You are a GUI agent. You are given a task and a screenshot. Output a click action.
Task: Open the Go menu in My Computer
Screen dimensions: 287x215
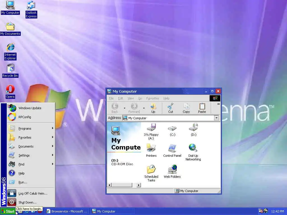(140, 98)
